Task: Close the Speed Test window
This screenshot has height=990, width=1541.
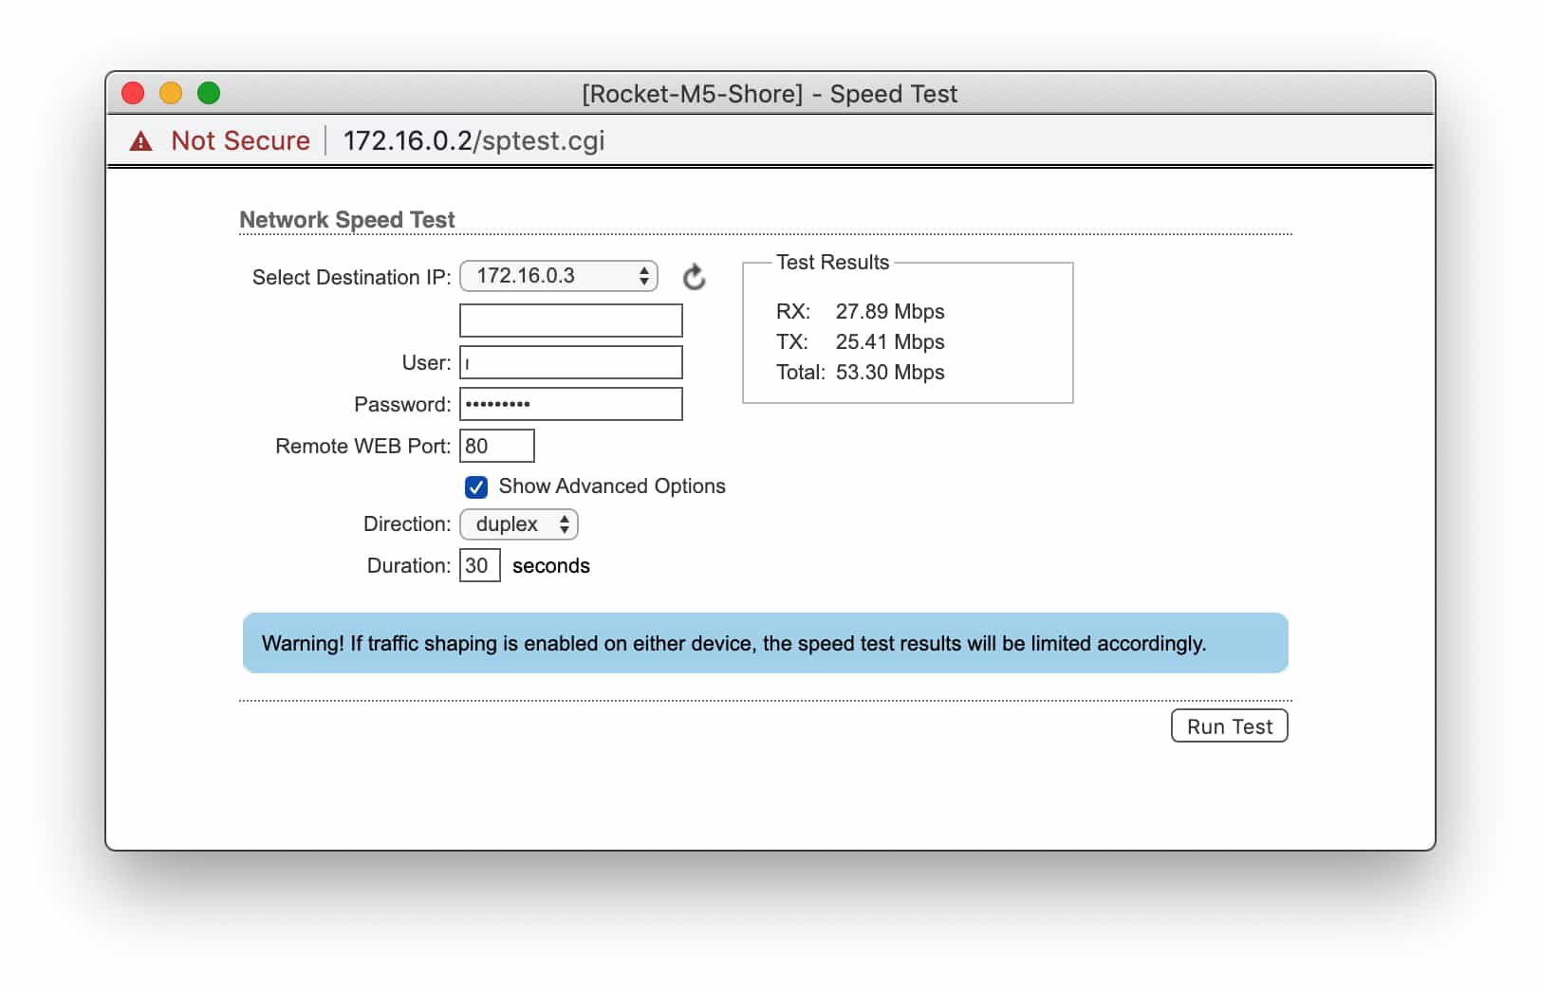Action: click(x=133, y=93)
